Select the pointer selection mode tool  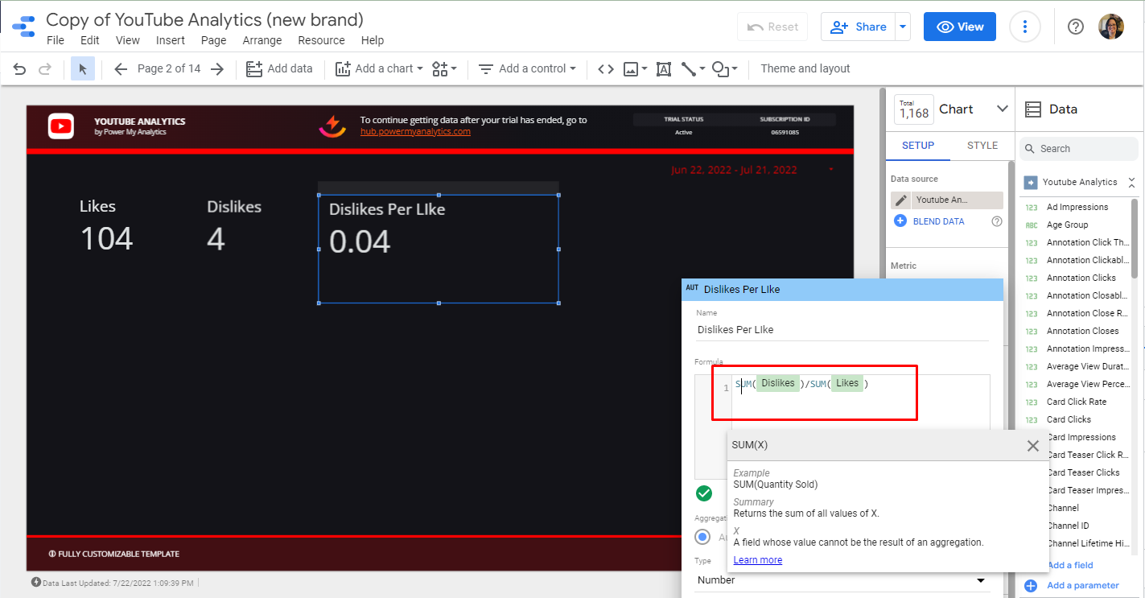[x=82, y=69]
